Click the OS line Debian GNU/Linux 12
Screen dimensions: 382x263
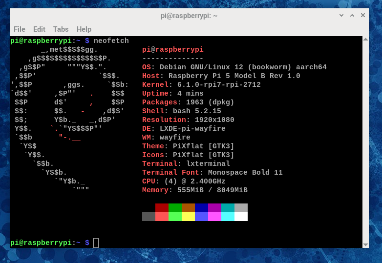(x=234, y=67)
